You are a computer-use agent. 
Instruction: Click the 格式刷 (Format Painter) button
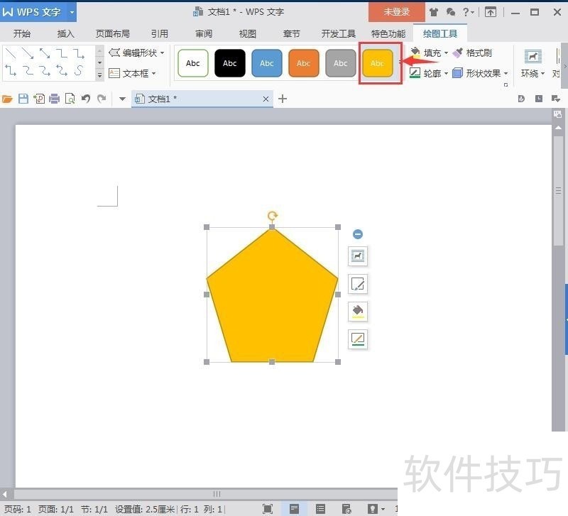click(472, 53)
